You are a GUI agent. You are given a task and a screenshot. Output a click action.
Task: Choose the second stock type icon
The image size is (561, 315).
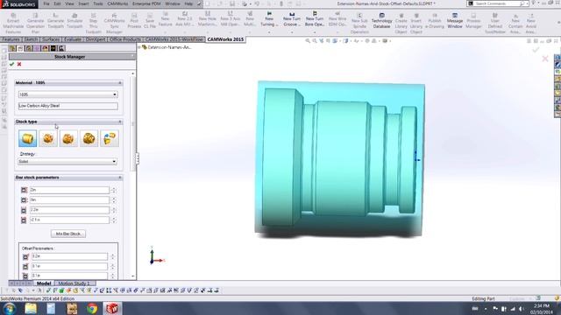[48, 138]
